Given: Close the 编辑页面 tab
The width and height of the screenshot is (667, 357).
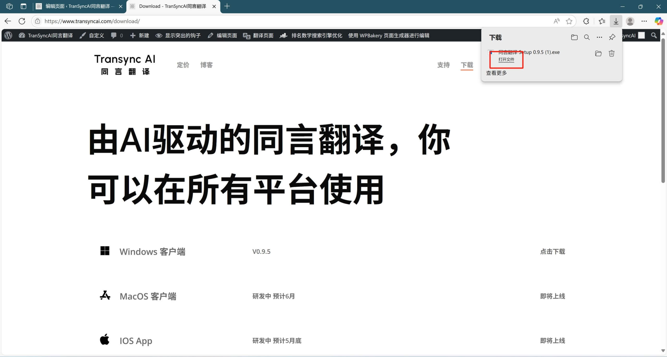Looking at the screenshot, I should click(x=121, y=7).
